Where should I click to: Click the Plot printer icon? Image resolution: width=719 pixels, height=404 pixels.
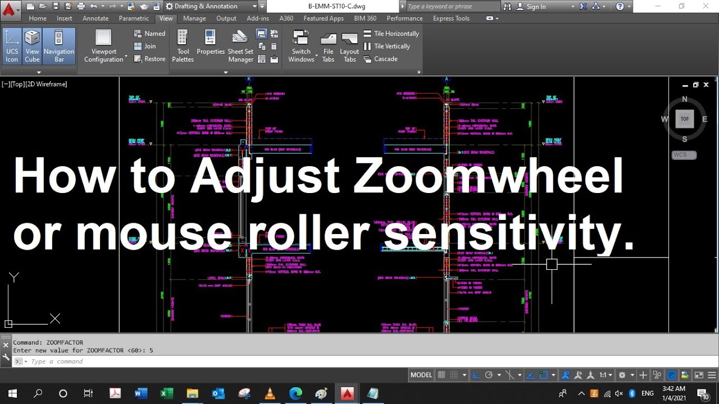81,7
